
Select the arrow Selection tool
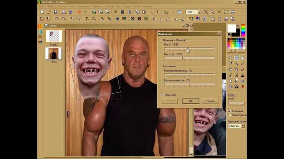click(230, 58)
